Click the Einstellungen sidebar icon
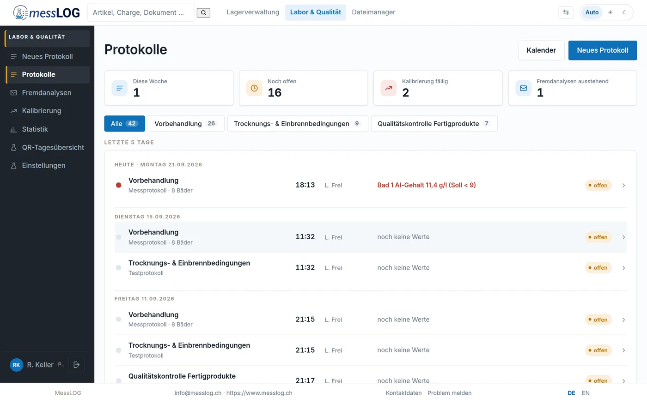 (x=14, y=166)
